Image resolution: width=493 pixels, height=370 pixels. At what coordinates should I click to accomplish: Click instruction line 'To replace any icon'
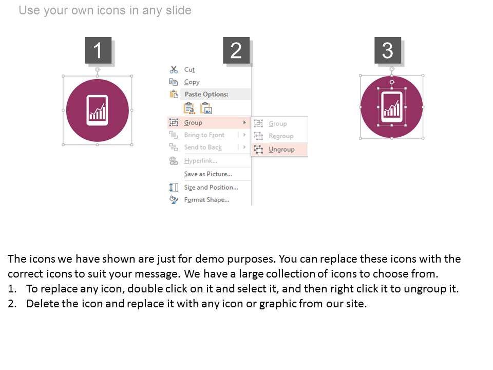[x=242, y=288]
